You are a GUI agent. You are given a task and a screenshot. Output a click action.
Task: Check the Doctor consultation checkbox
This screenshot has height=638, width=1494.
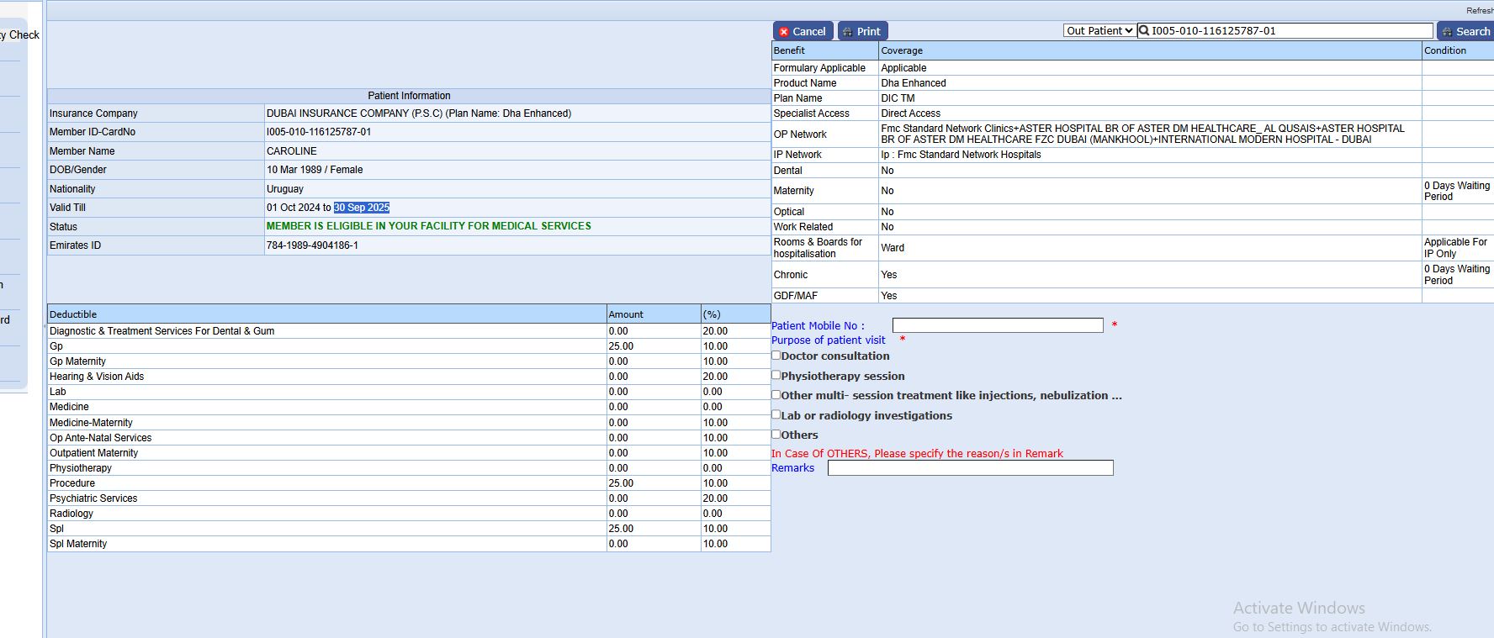pos(776,356)
